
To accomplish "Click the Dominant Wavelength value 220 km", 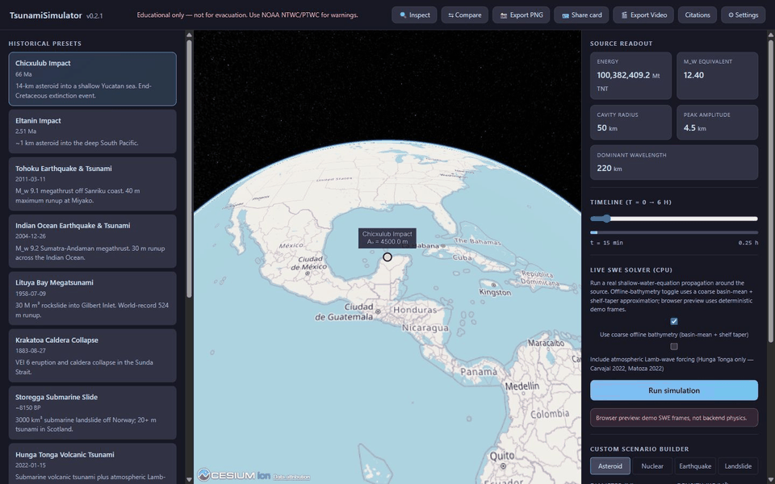I will [x=610, y=169].
